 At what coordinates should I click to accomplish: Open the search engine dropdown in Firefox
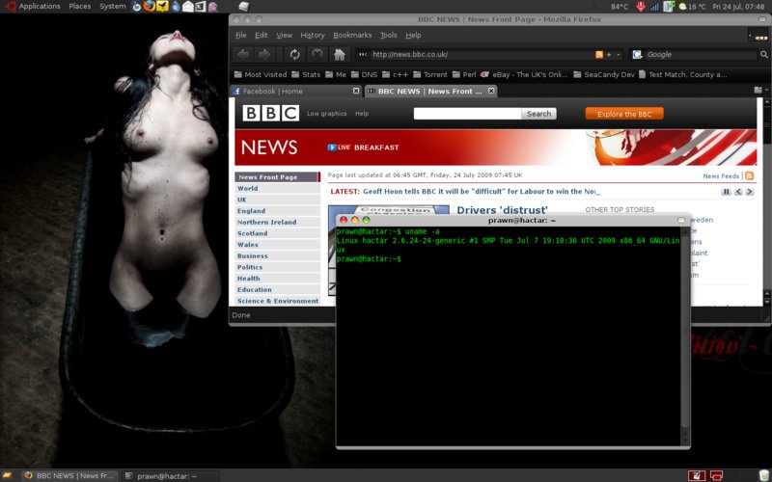pyautogui.click(x=637, y=55)
